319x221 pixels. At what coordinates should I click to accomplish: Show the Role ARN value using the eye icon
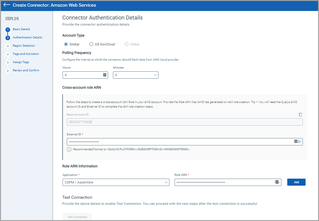(278, 182)
